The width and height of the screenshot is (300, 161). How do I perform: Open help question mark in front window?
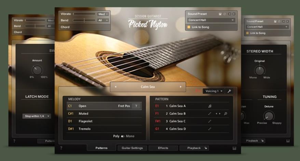pyautogui.click(x=61, y=148)
